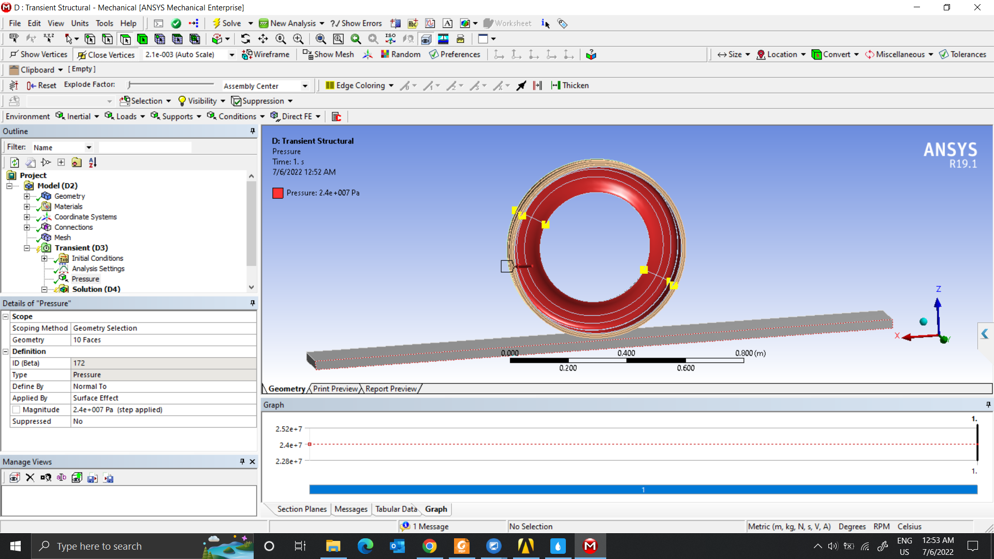Click the Reset explode button

(41, 85)
